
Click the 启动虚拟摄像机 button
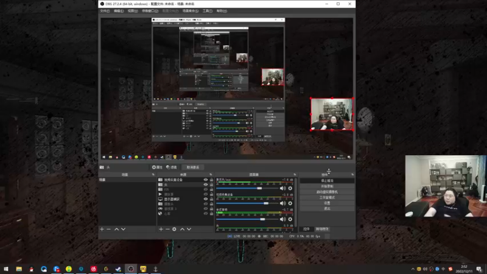pos(327,192)
